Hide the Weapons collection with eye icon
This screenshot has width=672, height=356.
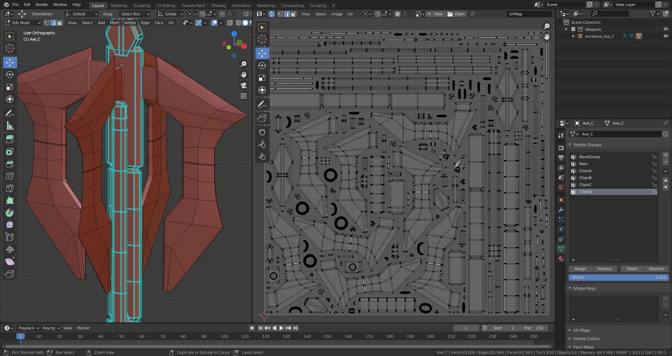(665, 29)
